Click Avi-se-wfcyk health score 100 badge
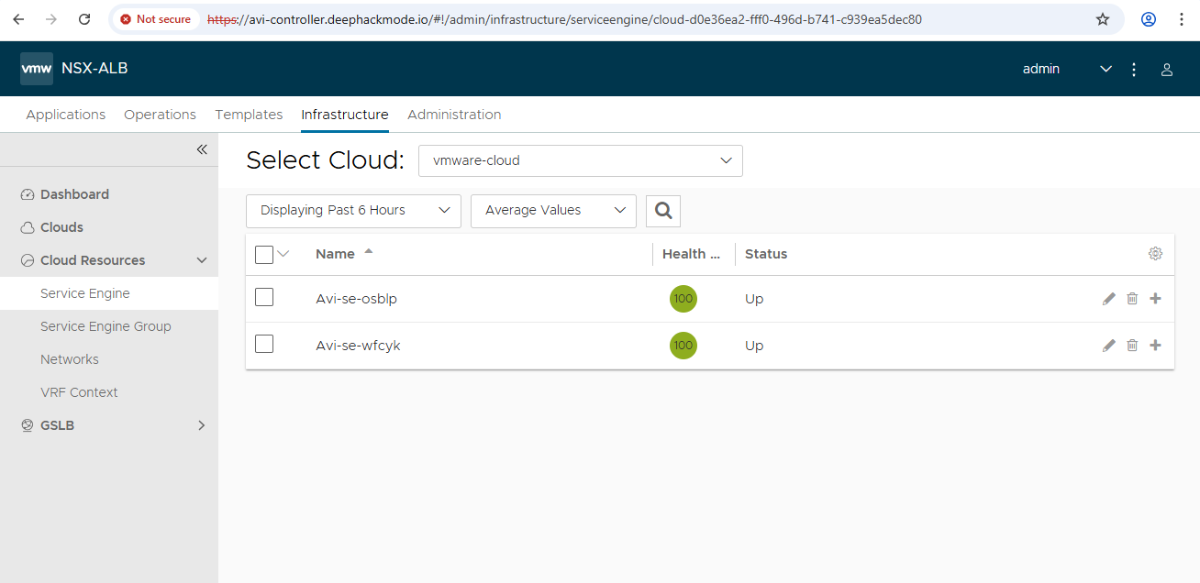Image resolution: width=1200 pixels, height=583 pixels. point(683,346)
